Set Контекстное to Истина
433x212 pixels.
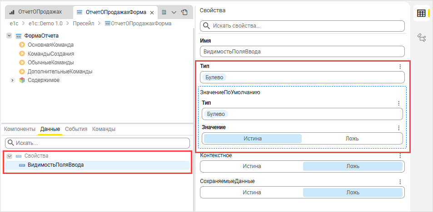pos(252,166)
